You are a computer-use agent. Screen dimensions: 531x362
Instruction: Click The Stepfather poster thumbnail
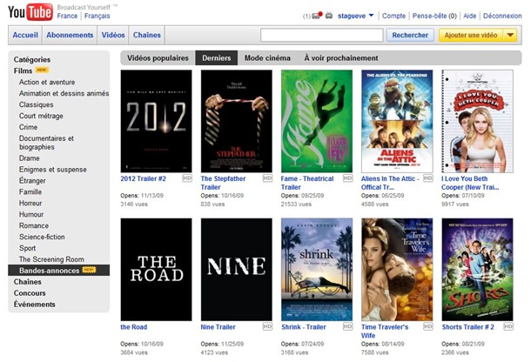(237, 121)
